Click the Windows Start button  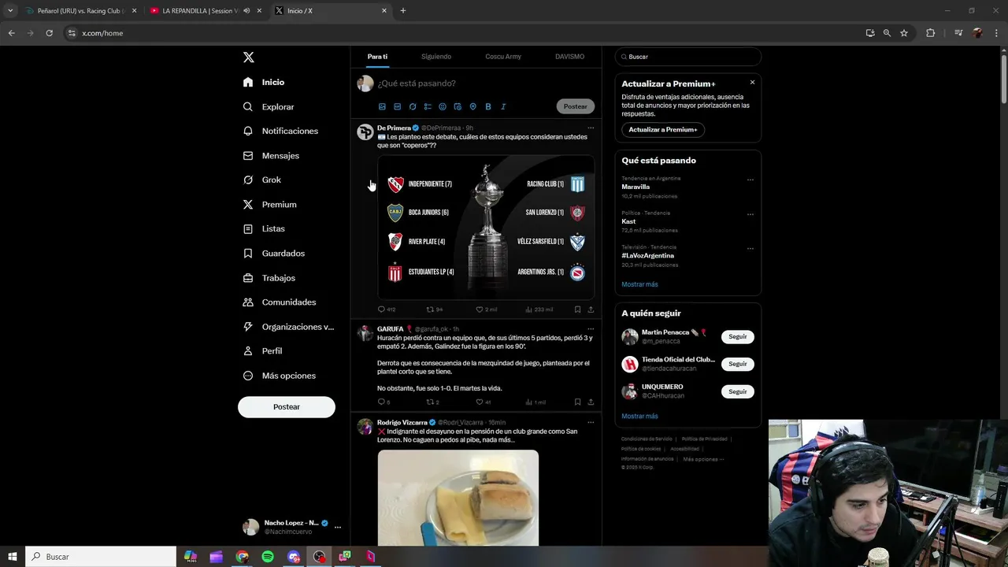(x=13, y=557)
